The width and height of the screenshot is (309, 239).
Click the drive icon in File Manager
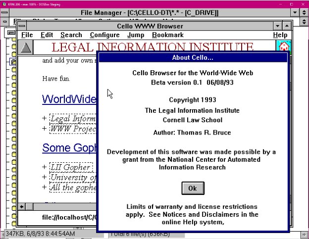point(11,33)
